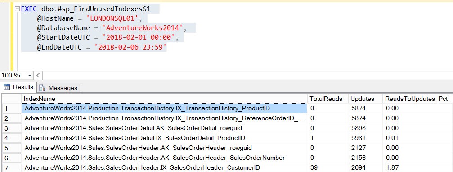Click the Updates column header
Screen dimensions: 453x172
tap(365, 99)
